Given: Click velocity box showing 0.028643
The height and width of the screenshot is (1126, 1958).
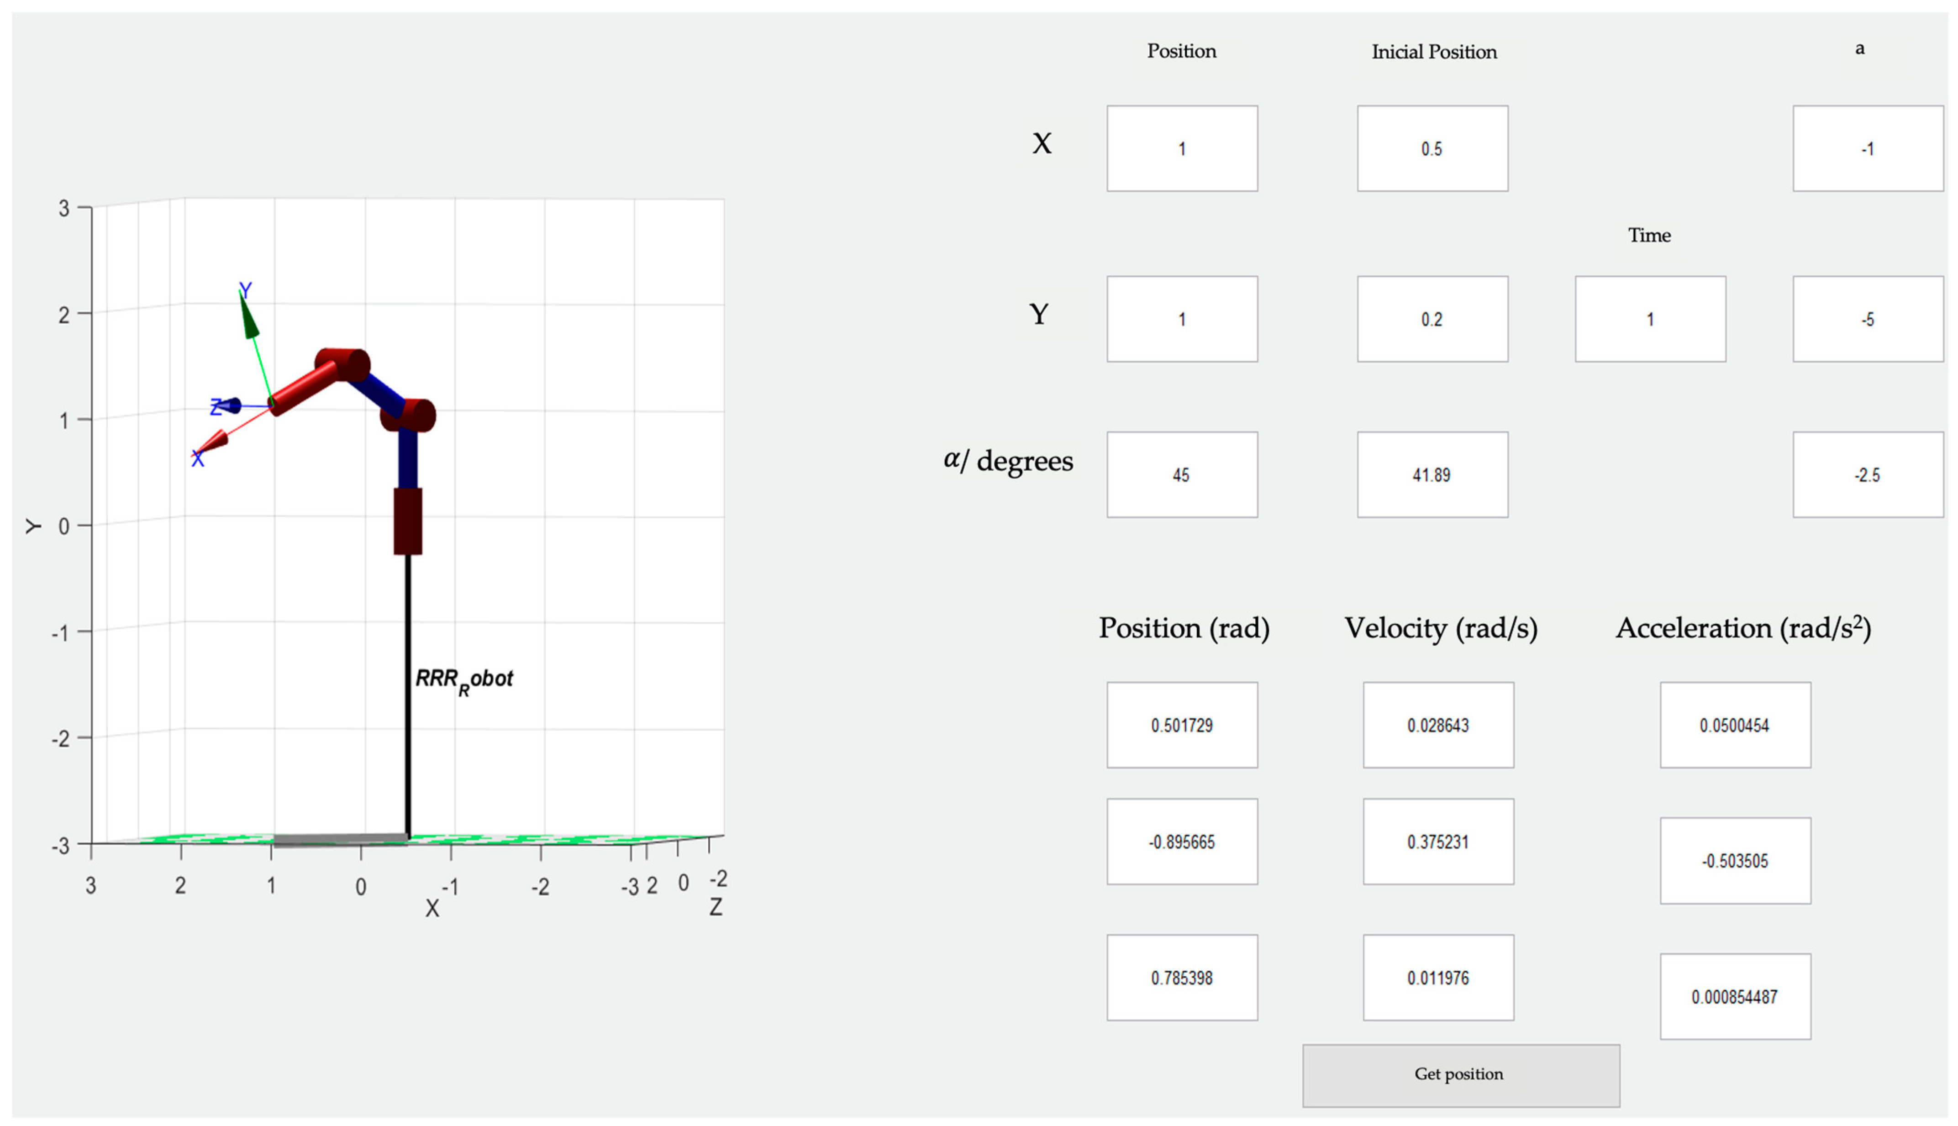Looking at the screenshot, I should pyautogui.click(x=1437, y=725).
